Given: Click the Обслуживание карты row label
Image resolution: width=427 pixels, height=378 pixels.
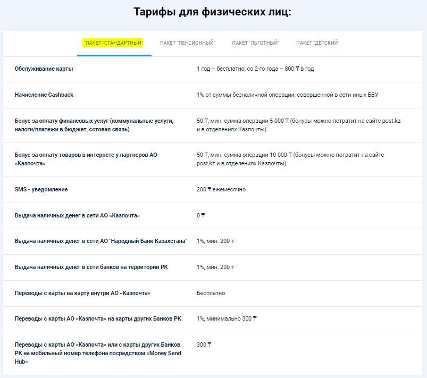Looking at the screenshot, I should coord(44,69).
